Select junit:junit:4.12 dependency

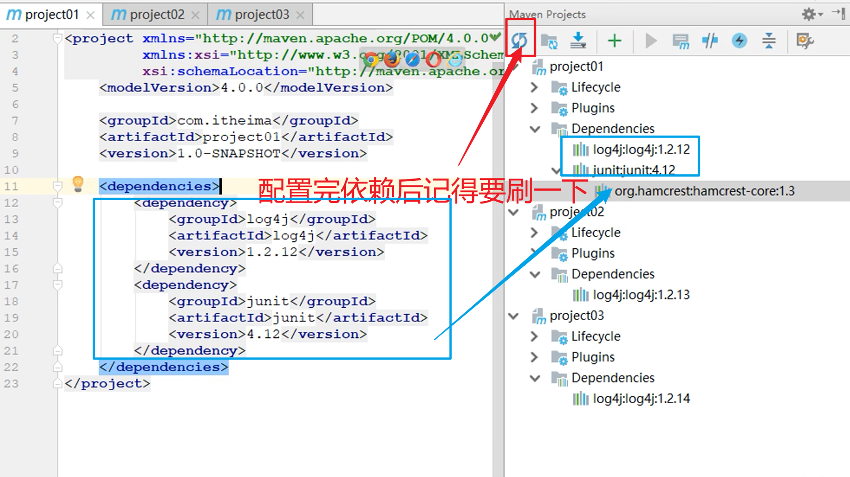[634, 170]
